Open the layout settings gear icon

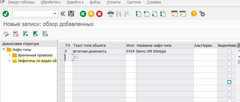click(202, 14)
